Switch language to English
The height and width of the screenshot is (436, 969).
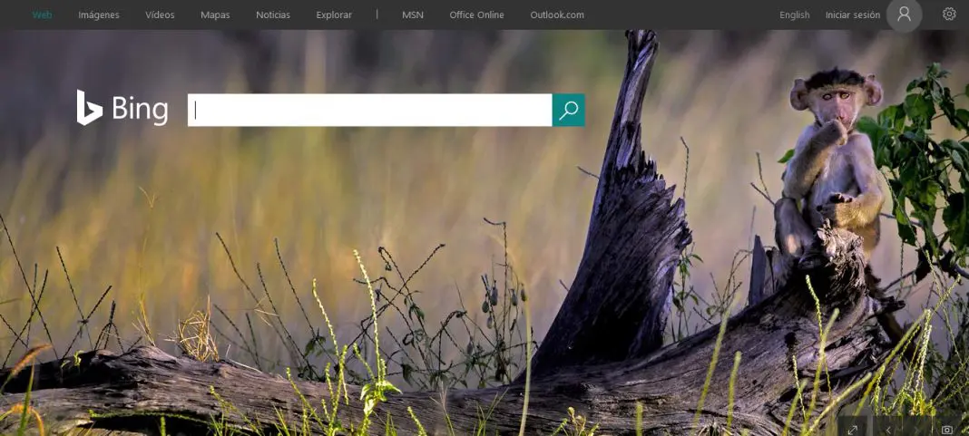pos(795,15)
